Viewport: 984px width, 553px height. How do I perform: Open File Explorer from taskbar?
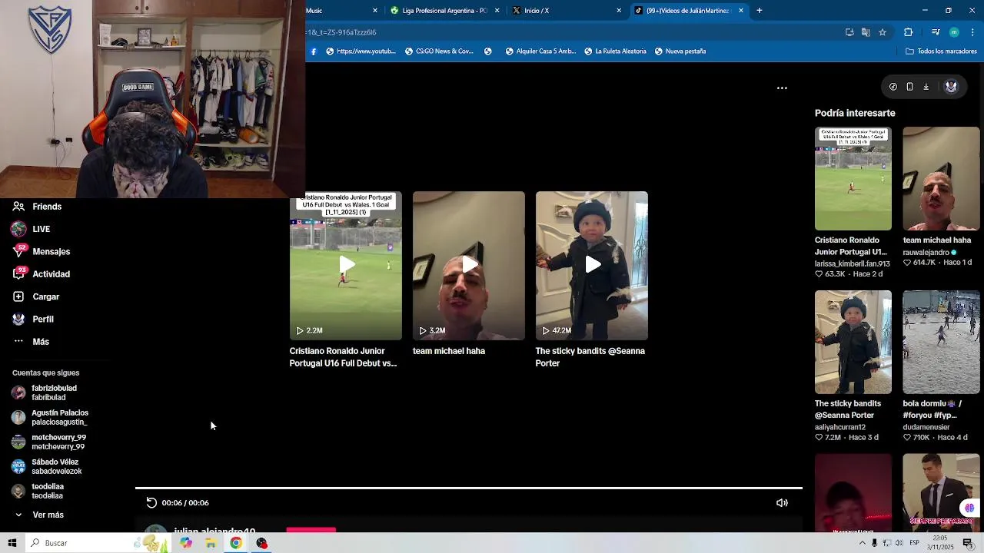click(211, 543)
